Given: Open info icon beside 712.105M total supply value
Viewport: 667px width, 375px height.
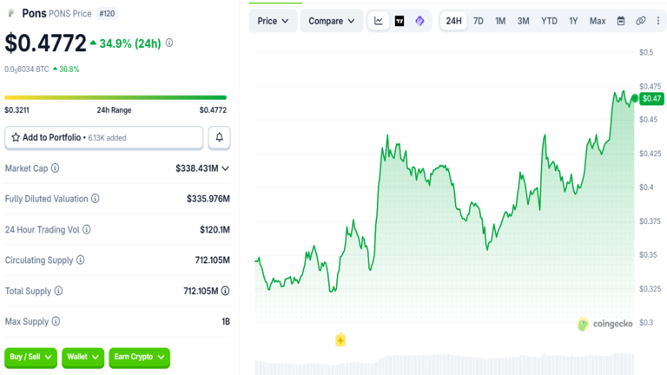Looking at the screenshot, I should point(226,291).
